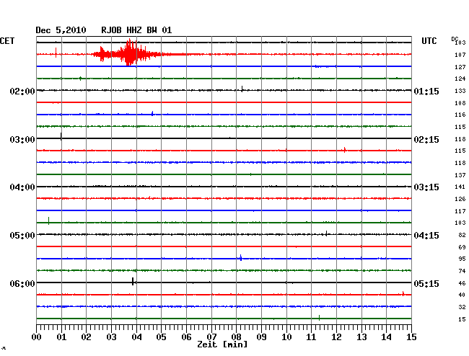The height and width of the screenshot is (356, 469).
Task: Click minute tick label 05 on the axis
Action: [161, 337]
